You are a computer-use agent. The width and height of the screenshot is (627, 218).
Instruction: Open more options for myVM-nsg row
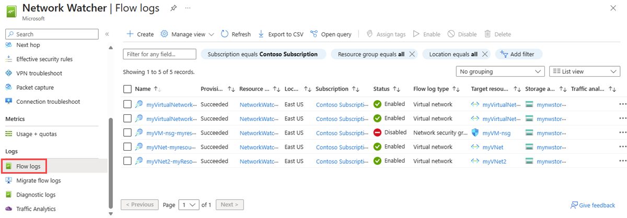[622, 132]
